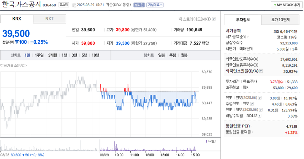The width and height of the screenshot is (304, 159).
Task: Select the 호가10단계 tab
Action: (280, 20)
